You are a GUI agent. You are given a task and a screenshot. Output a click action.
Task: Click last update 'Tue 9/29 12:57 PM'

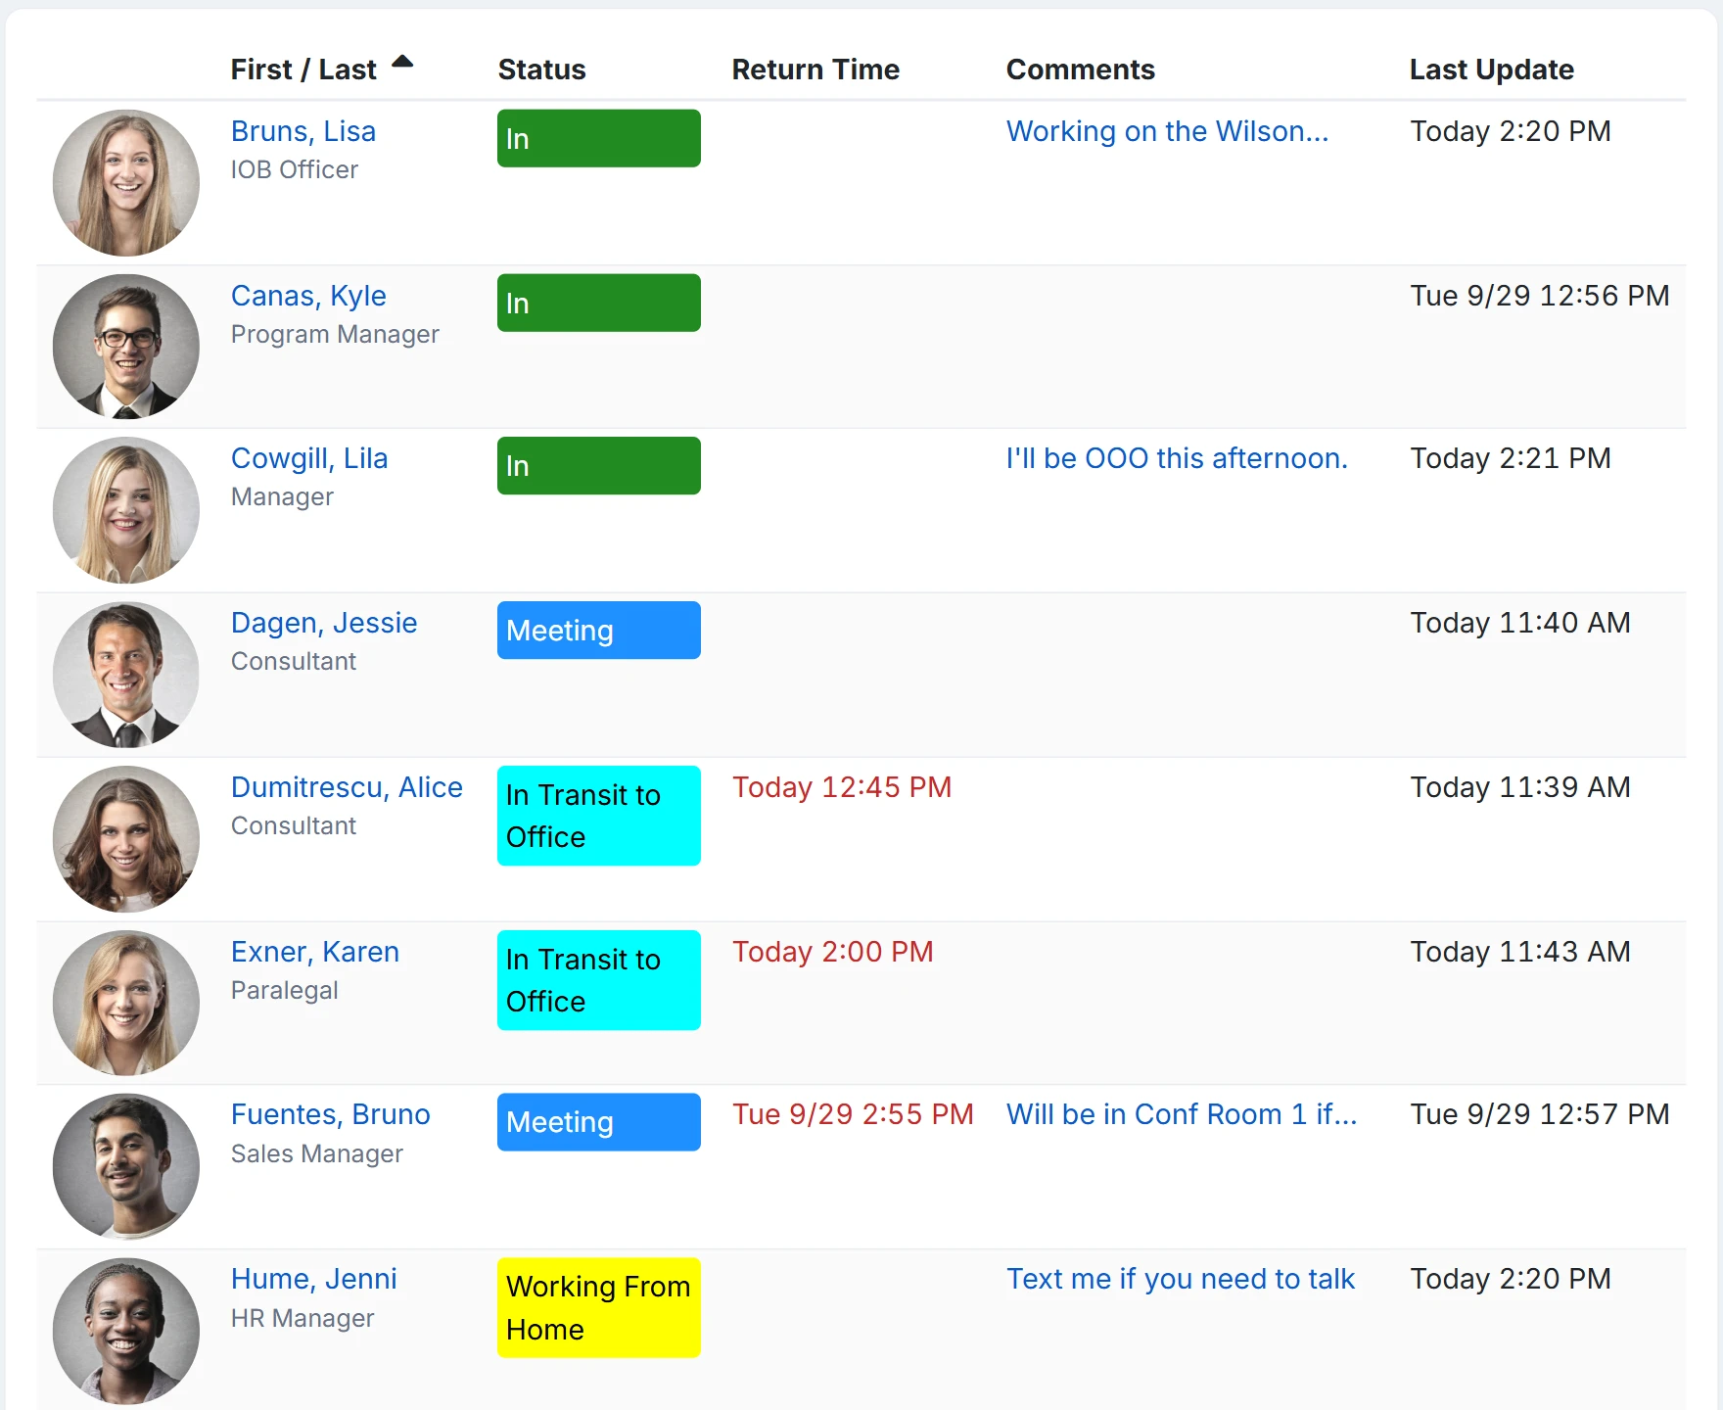(x=1540, y=1114)
